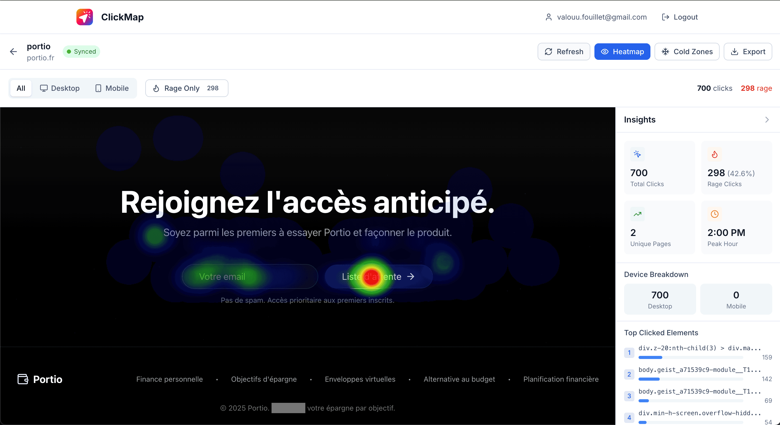Toggle the Heatmap overlay view
The height and width of the screenshot is (425, 780).
(622, 52)
